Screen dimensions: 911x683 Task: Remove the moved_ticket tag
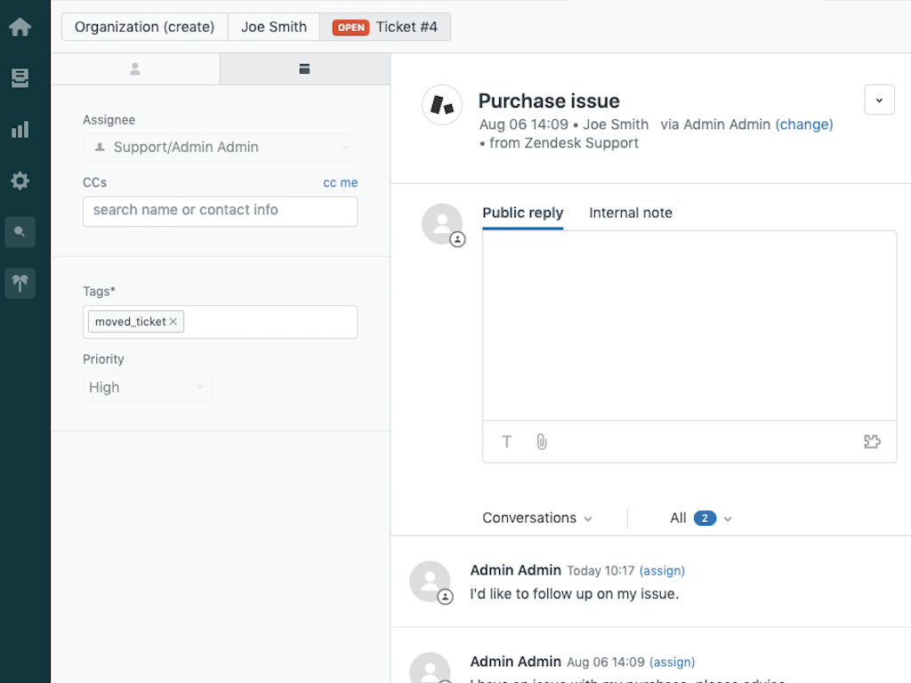click(x=174, y=321)
